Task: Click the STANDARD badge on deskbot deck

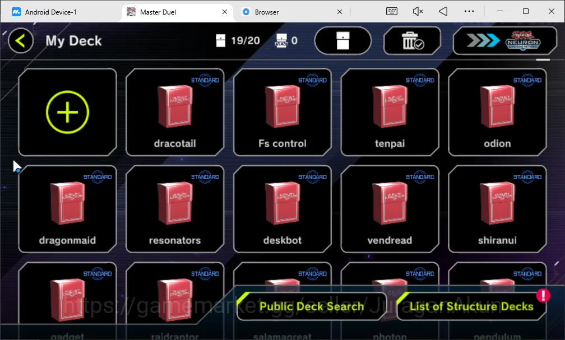Action: click(312, 177)
